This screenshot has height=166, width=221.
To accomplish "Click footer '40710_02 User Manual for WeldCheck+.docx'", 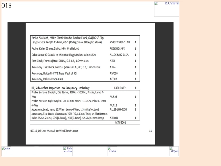I will tap(54, 131).
